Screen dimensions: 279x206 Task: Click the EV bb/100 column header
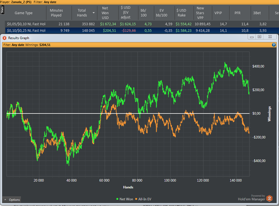click(x=161, y=13)
